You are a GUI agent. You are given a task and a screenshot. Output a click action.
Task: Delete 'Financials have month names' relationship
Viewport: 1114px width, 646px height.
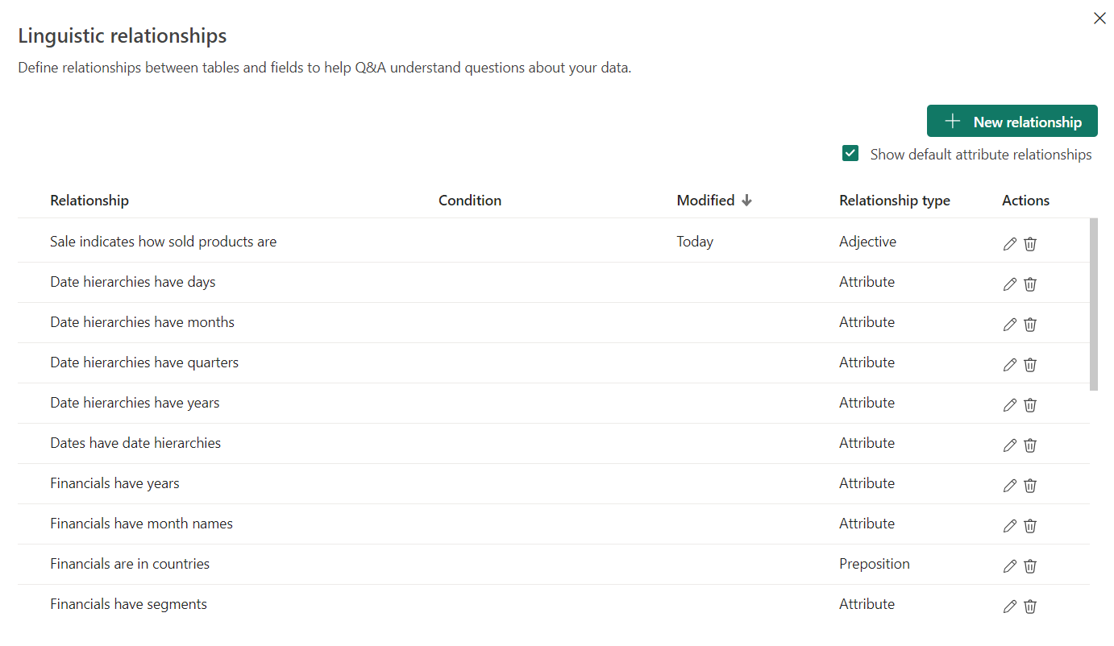tap(1030, 526)
